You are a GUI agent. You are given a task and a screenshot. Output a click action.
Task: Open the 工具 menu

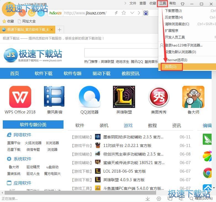[x=162, y=3]
